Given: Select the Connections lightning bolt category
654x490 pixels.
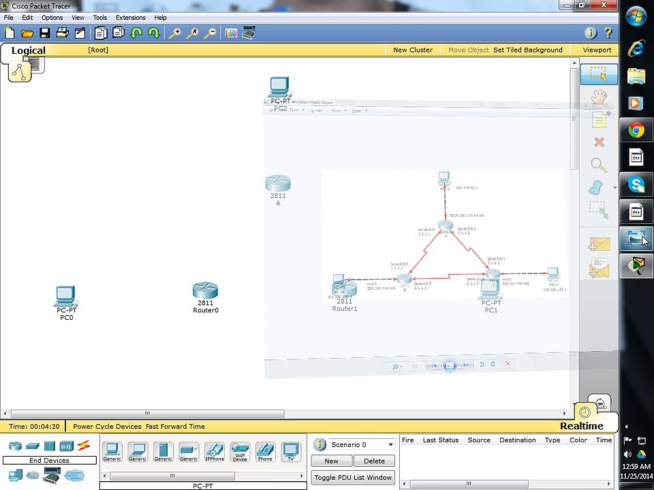Looking at the screenshot, I should tap(84, 445).
